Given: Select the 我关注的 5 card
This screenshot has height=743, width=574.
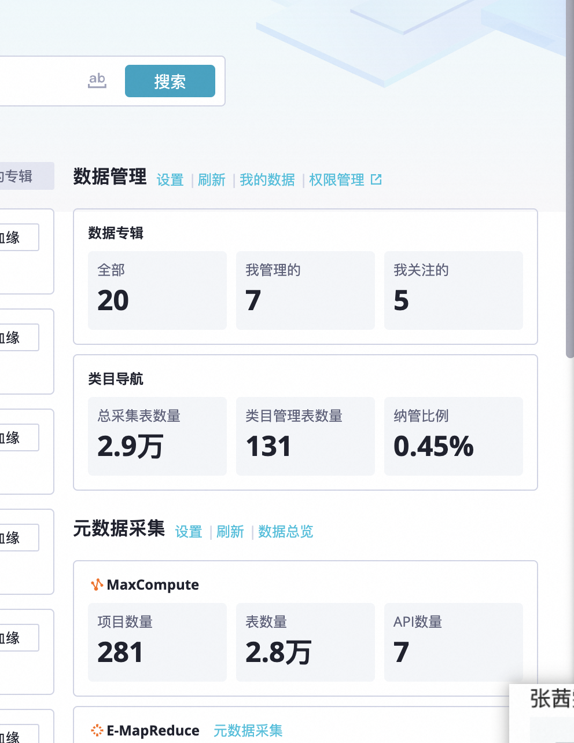Looking at the screenshot, I should tap(454, 290).
